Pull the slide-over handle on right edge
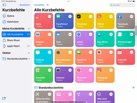This screenshot has height=103, width=137. [x=136, y=31]
